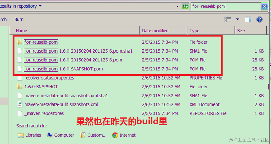271x144 pixels.
Task: Open the 'Results in repository' dropdown arrow
Action: tap(40, 6)
